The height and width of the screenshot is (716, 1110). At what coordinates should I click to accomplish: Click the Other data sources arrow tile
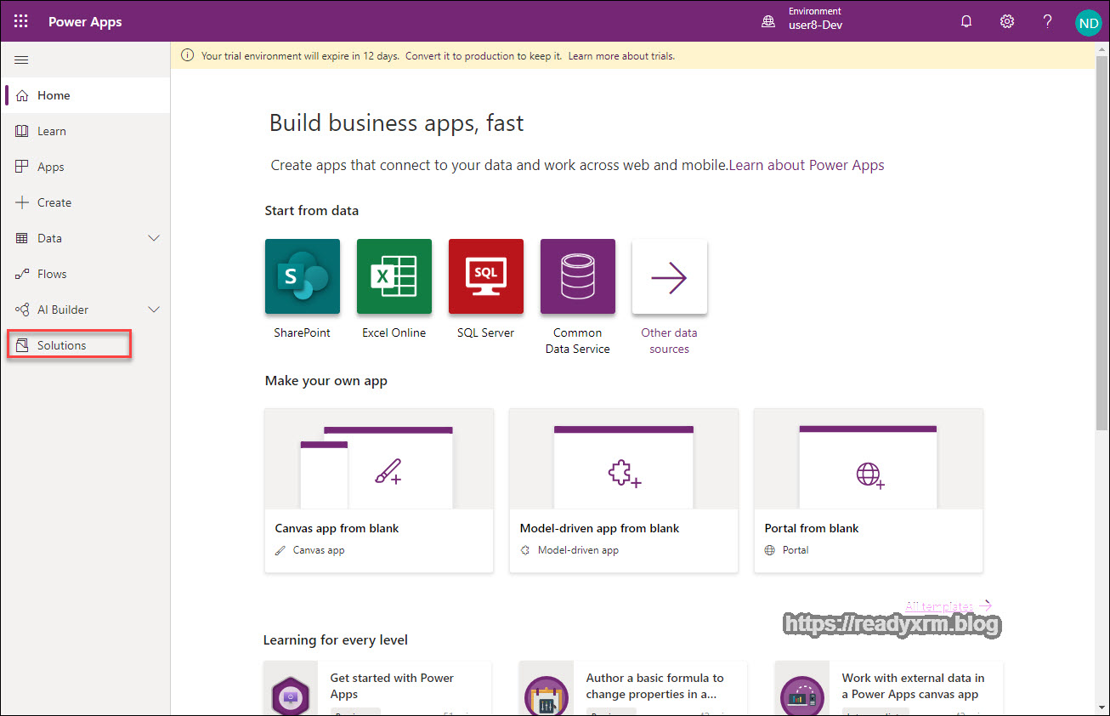click(669, 276)
